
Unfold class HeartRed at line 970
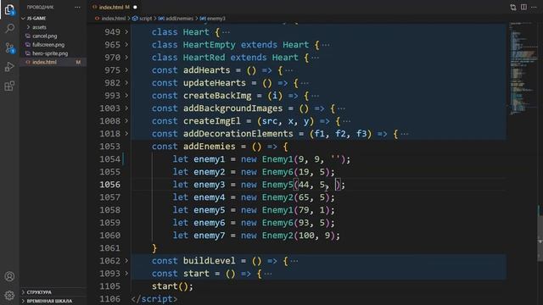[x=126, y=58]
